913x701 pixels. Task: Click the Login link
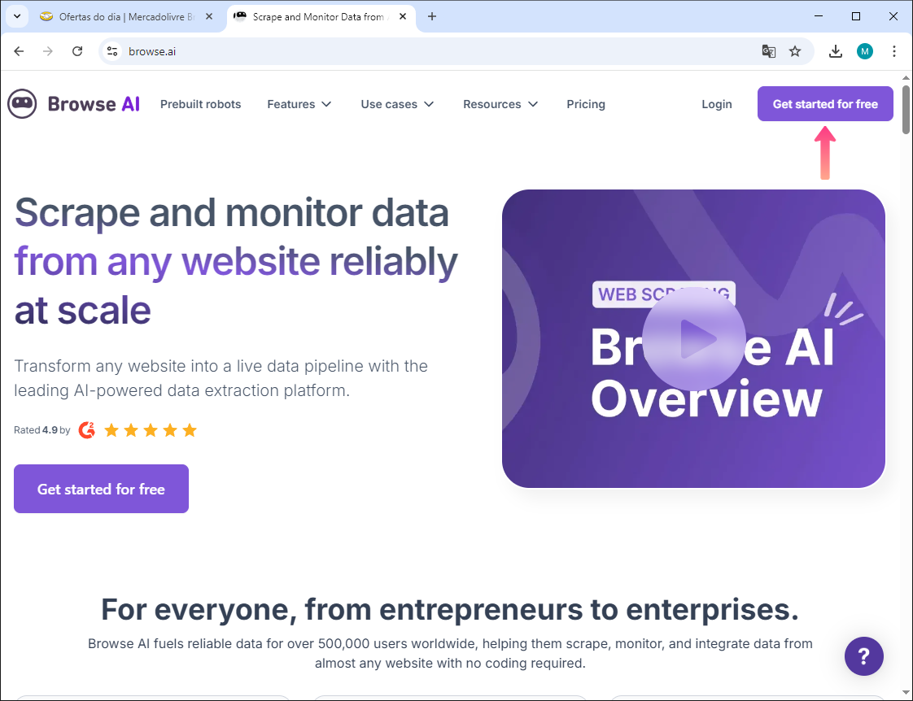[716, 104]
